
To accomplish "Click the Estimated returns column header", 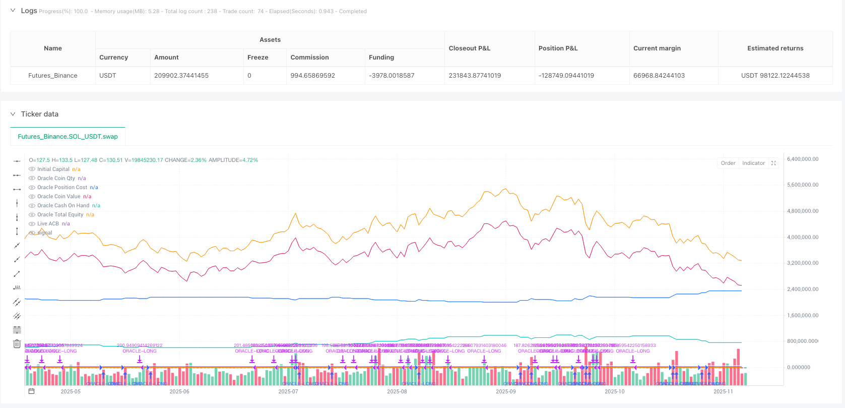I will pyautogui.click(x=775, y=48).
